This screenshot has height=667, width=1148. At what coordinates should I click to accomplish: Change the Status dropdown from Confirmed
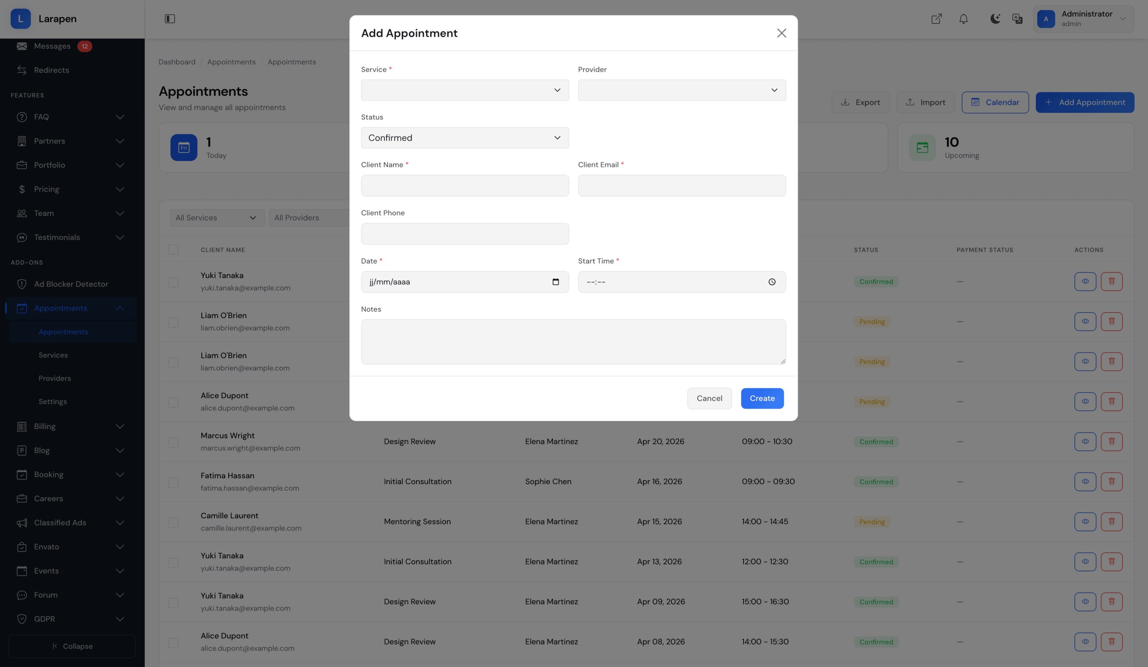465,138
